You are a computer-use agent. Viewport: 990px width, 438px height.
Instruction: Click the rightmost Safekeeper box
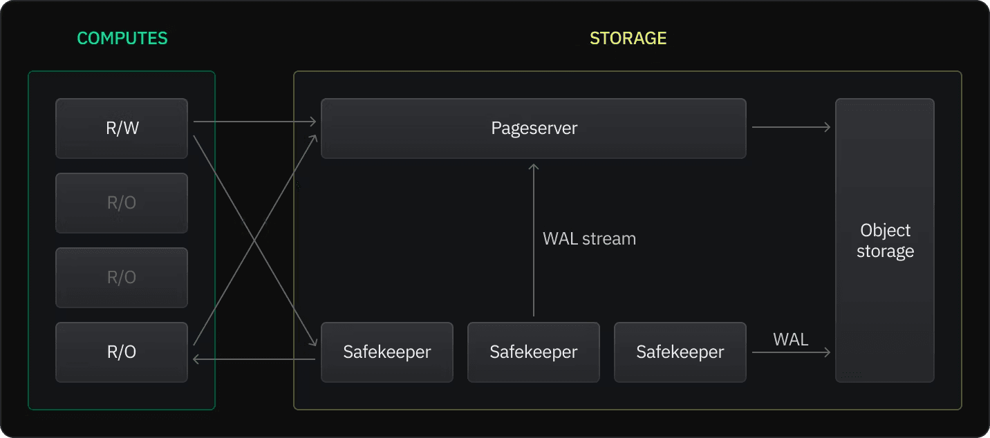click(680, 352)
